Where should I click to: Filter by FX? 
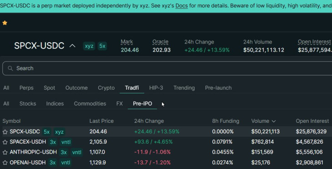(x=120, y=104)
